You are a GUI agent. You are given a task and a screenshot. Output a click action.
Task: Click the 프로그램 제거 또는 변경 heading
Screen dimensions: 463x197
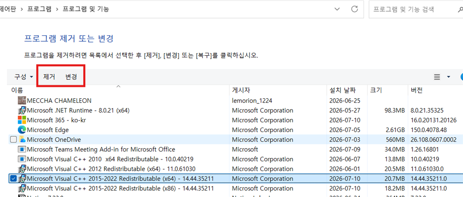[x=69, y=38]
